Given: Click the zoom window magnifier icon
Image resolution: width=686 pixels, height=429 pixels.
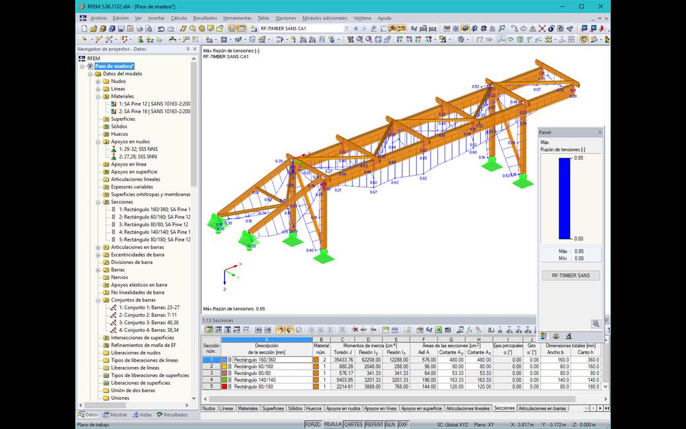Looking at the screenshot, I should (359, 40).
